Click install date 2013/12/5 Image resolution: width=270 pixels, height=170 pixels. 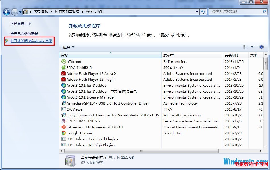pos(233,121)
